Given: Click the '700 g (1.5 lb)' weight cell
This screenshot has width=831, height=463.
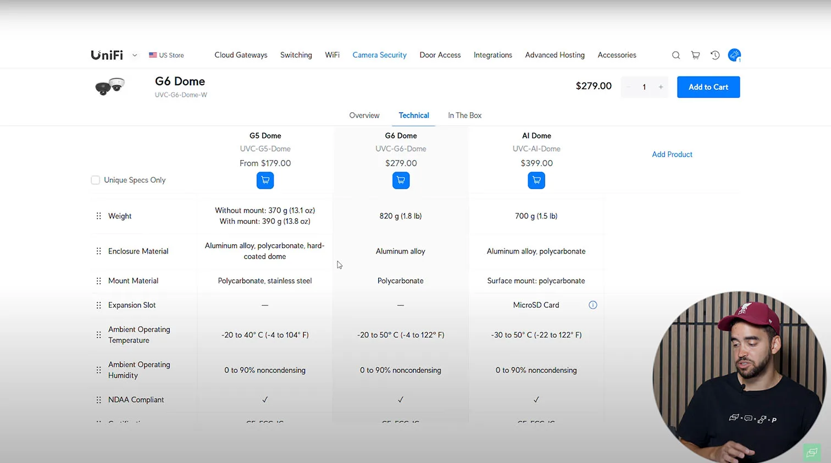Looking at the screenshot, I should [x=536, y=216].
